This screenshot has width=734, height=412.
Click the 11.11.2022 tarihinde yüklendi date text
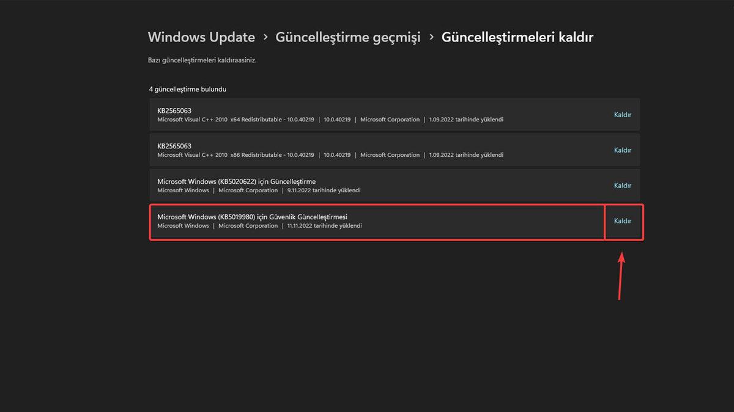(326, 226)
